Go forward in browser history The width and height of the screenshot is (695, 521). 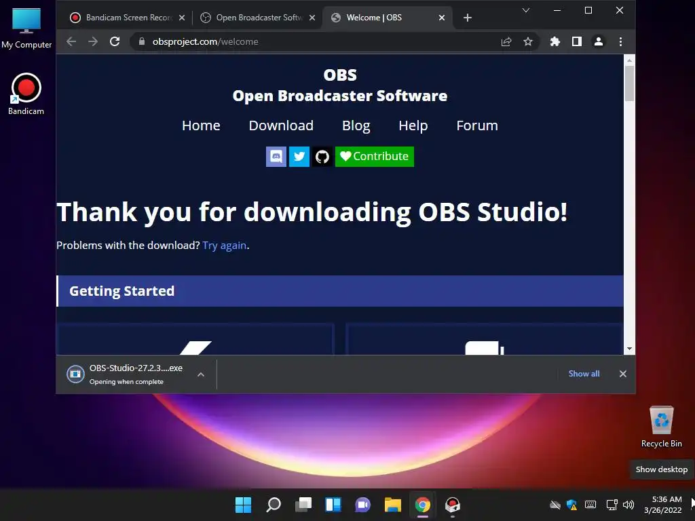point(92,41)
